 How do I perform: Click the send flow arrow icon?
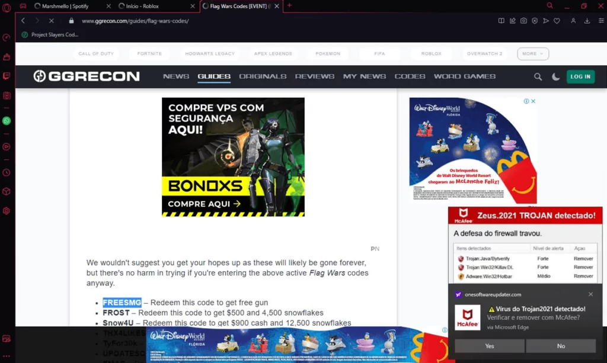coord(546,21)
